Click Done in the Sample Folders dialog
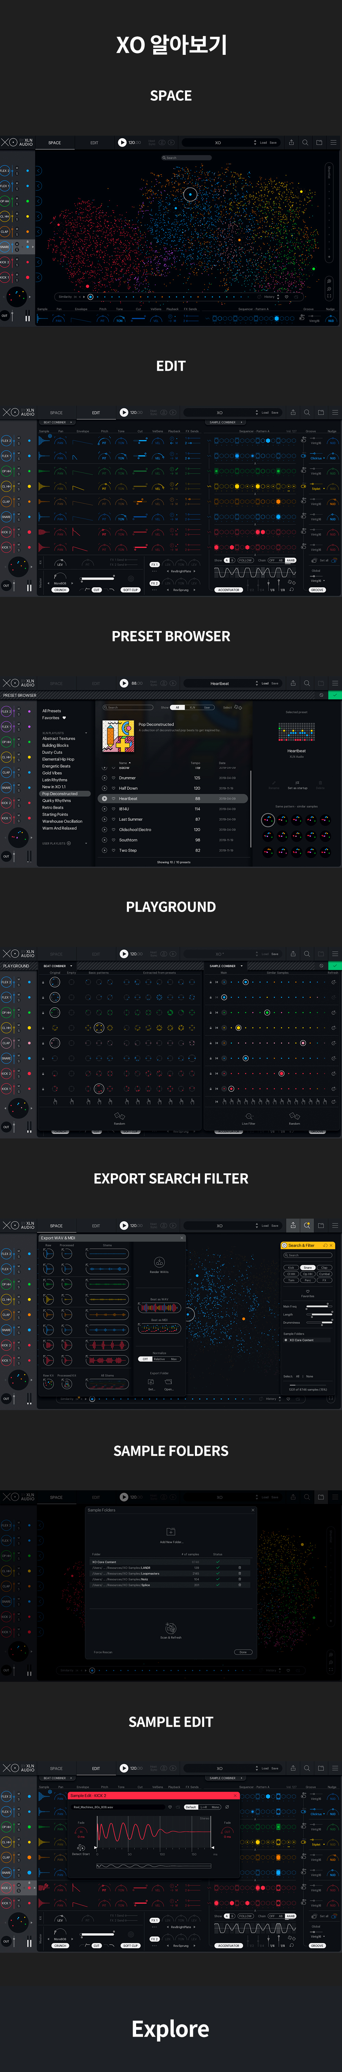The width and height of the screenshot is (342, 2072). coord(243,1652)
